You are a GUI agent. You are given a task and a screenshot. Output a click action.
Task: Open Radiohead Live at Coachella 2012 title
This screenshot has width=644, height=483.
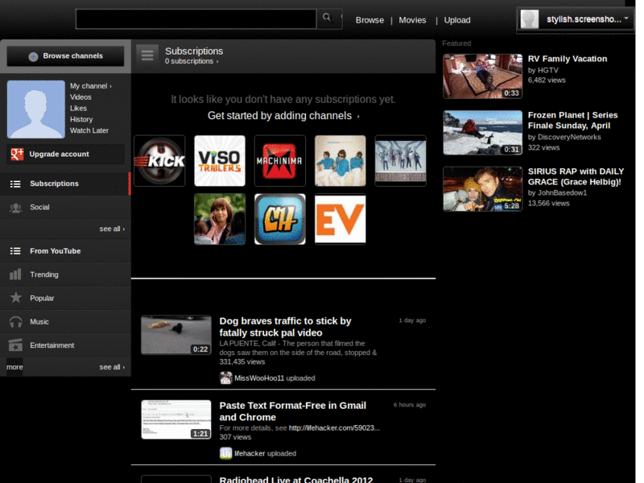(x=296, y=479)
